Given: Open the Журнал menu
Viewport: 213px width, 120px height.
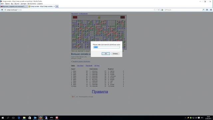Looking at the screenshot, I should tap(17, 4).
